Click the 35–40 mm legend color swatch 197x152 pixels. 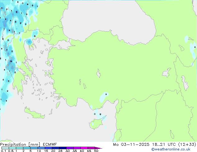pyautogui.click(x=77, y=148)
